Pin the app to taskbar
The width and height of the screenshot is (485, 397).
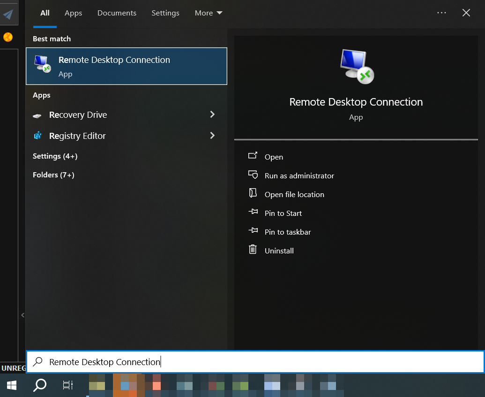287,232
